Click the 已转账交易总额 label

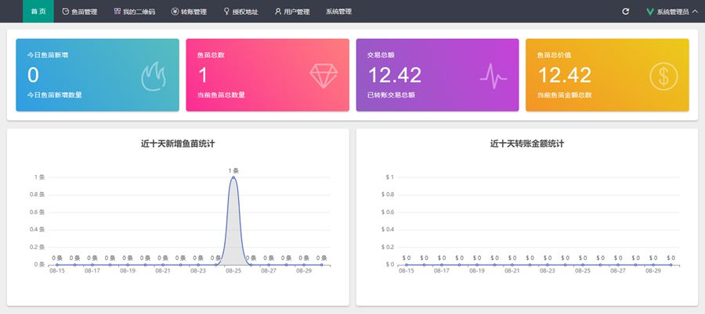click(391, 95)
